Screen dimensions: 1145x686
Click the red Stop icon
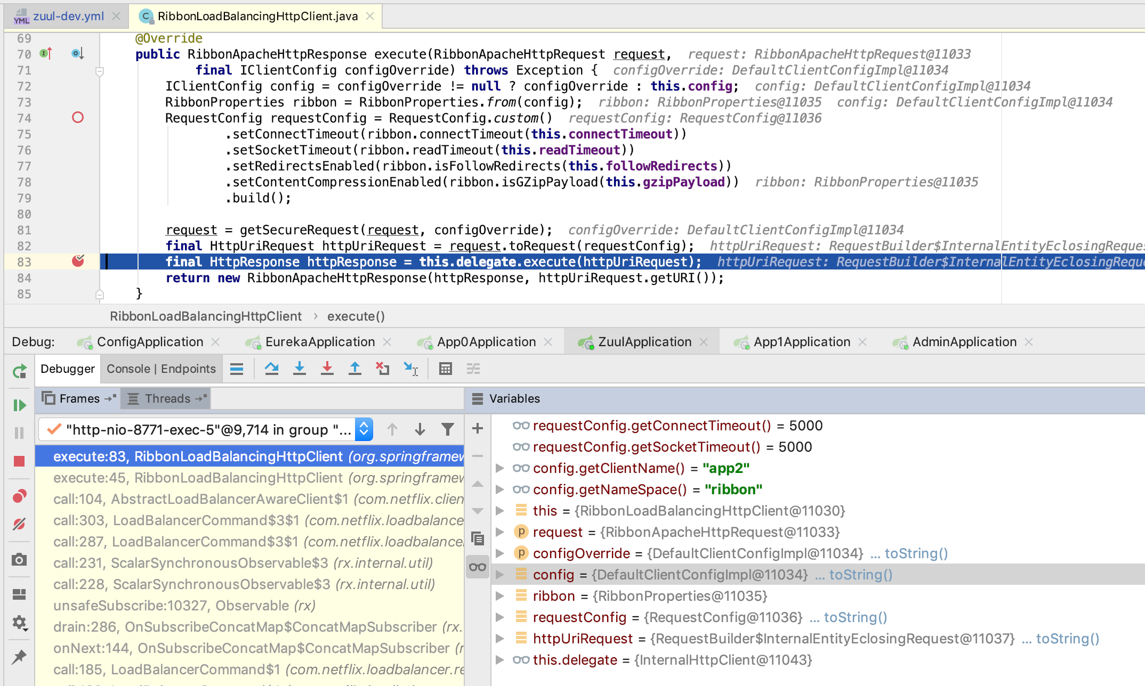click(x=20, y=461)
